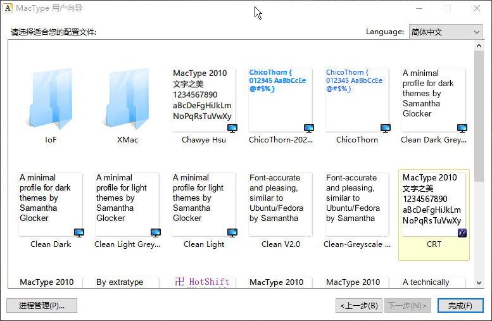Select the ChicoThorn-202... profile thumbnail
Screen dimensions: 492x321
[x=281, y=100]
